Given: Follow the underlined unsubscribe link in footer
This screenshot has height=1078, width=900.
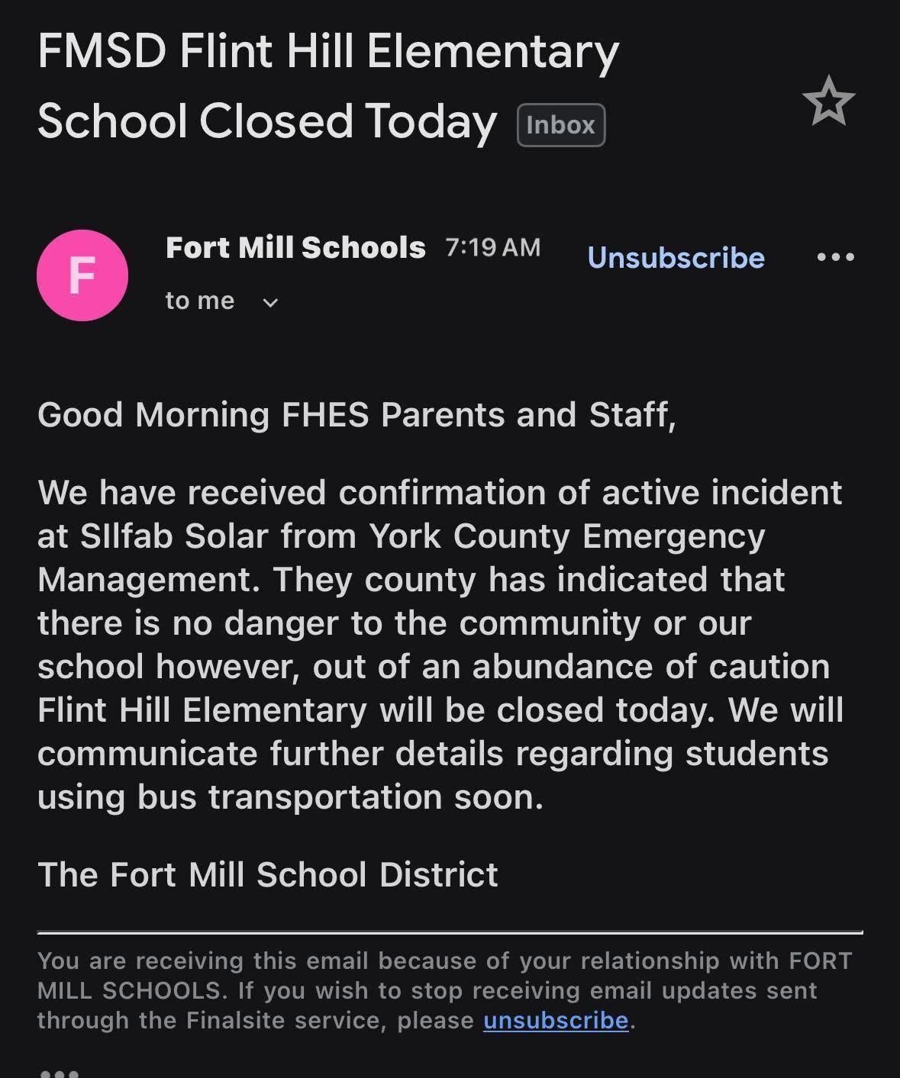Looking at the screenshot, I should (x=556, y=1020).
